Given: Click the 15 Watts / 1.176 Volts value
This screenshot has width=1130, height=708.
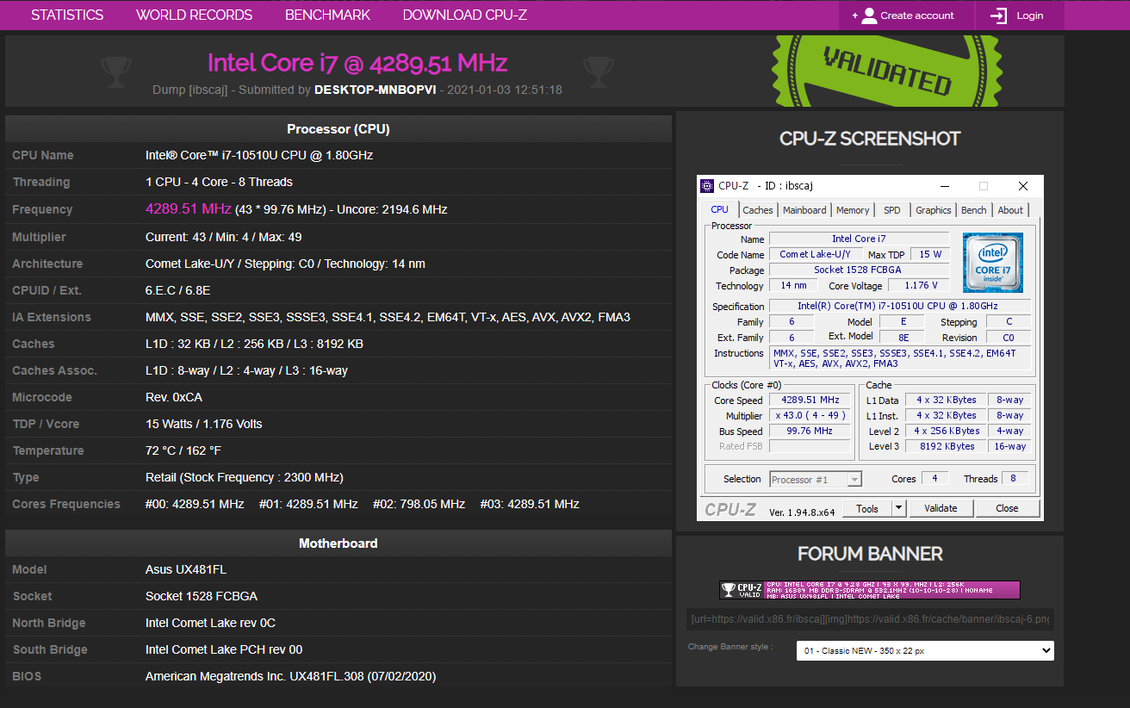Looking at the screenshot, I should [x=204, y=424].
